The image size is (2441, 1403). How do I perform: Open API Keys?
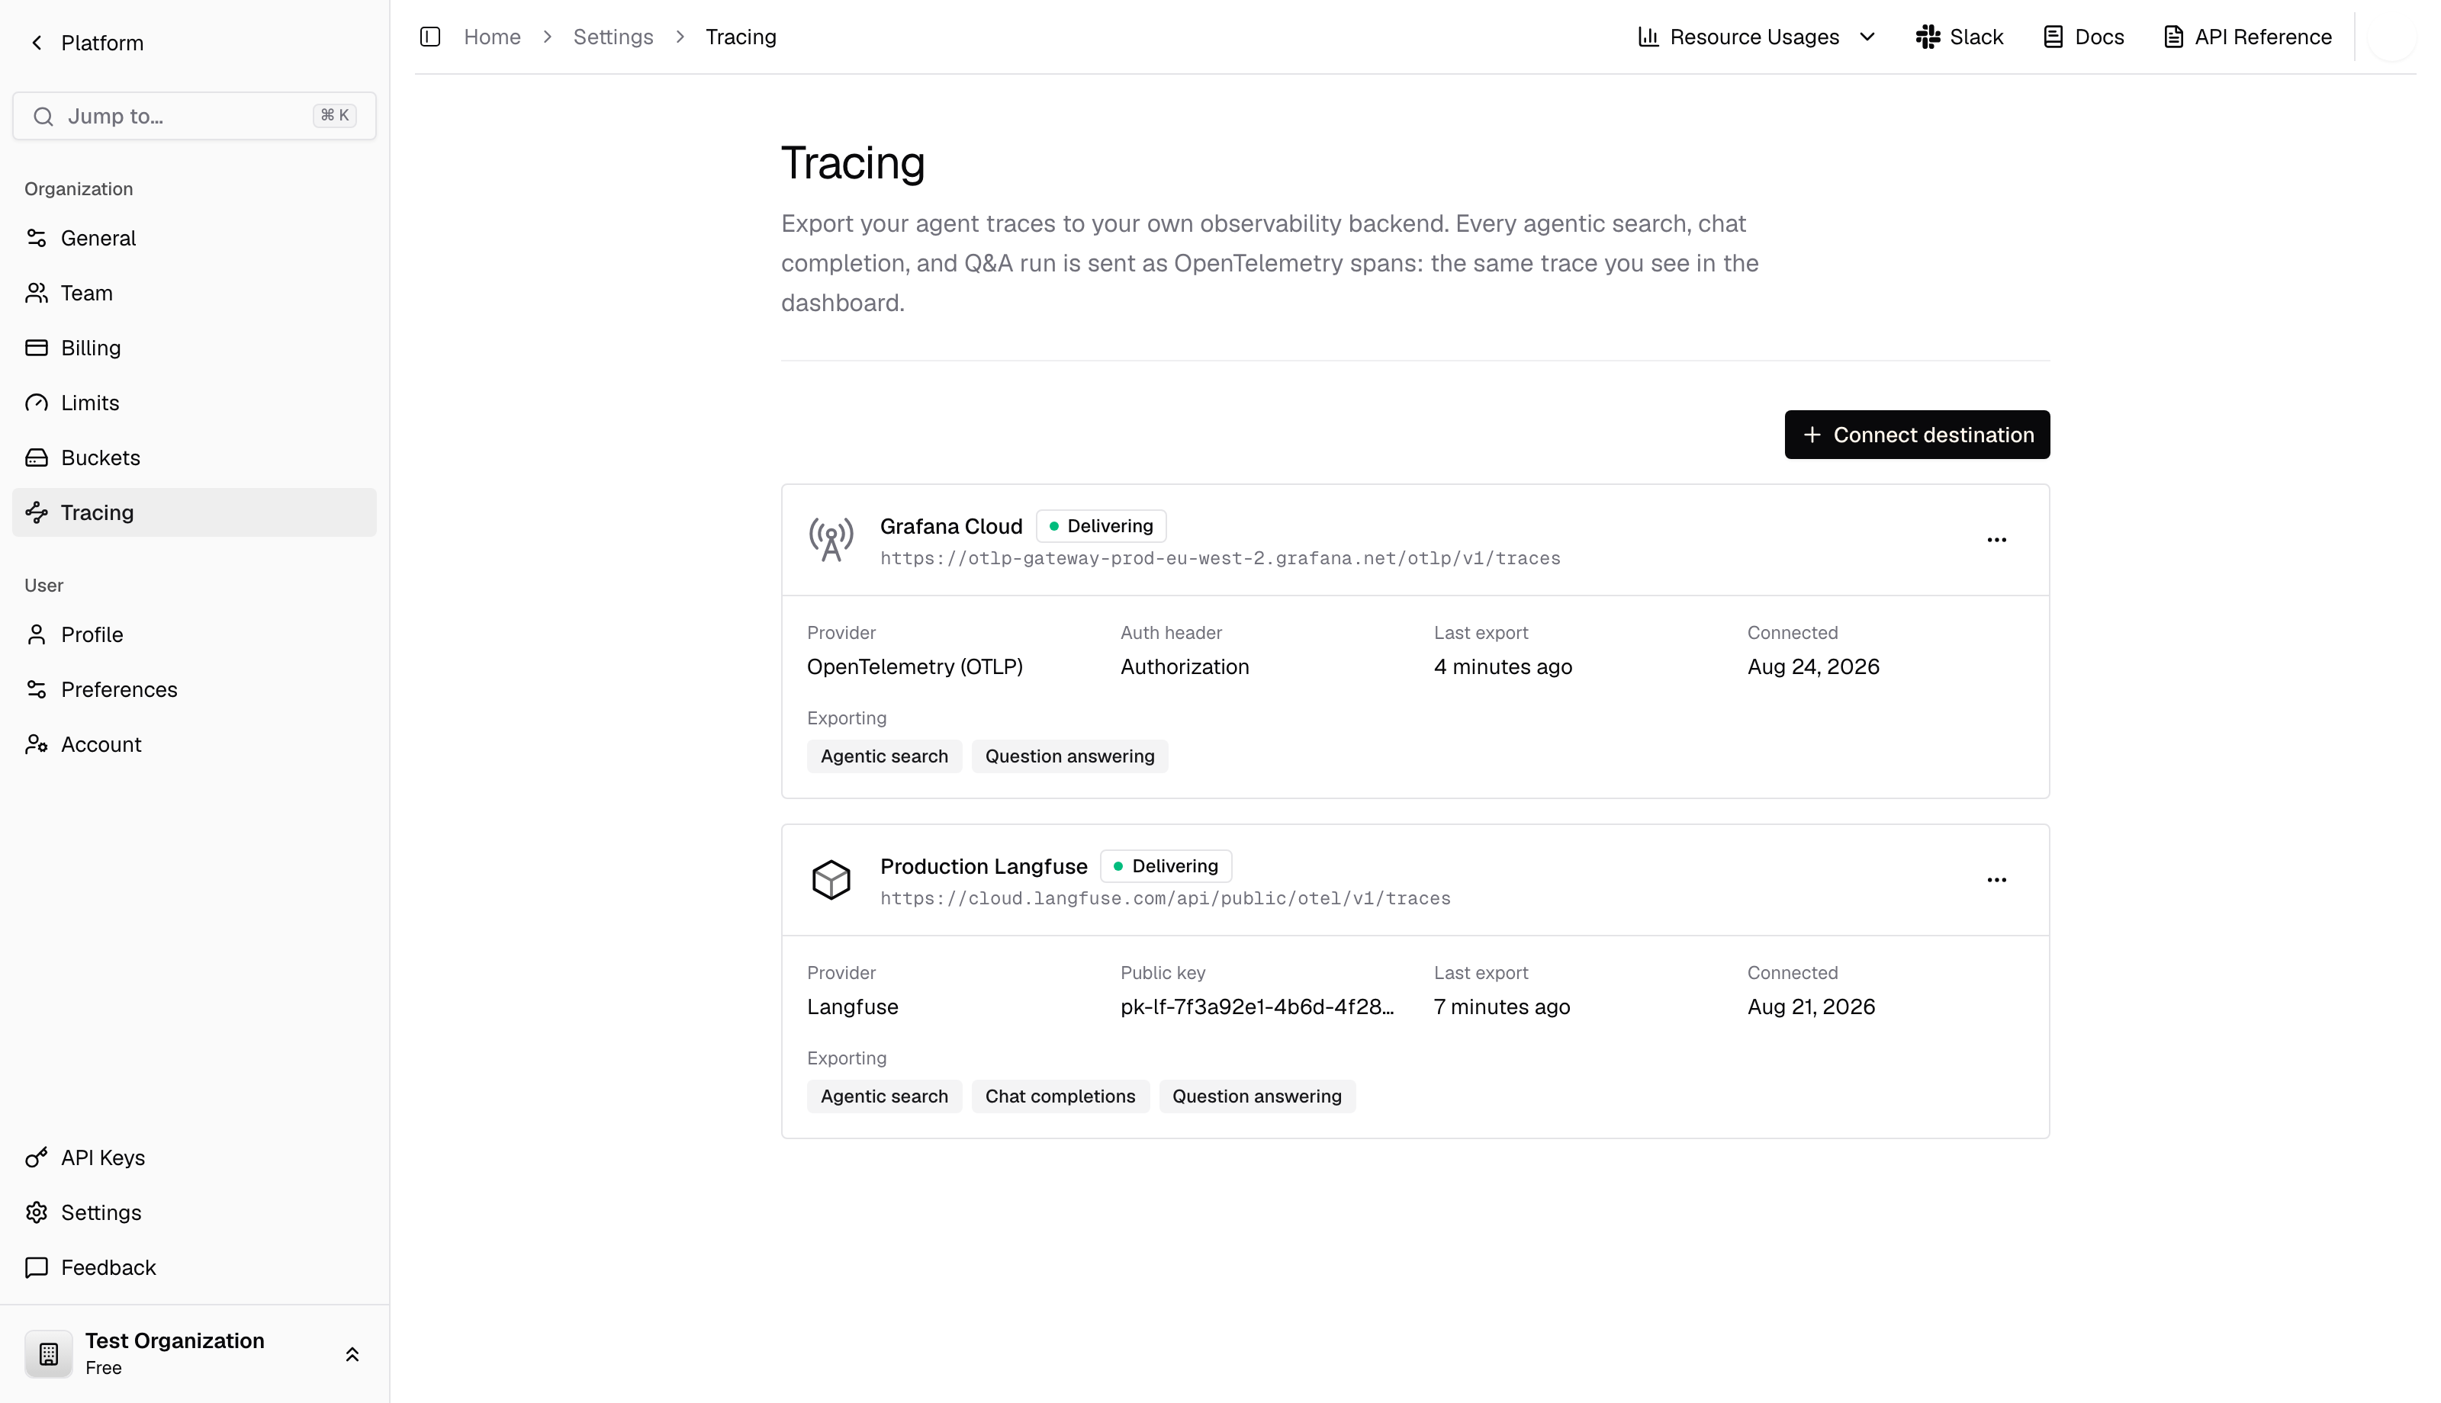pos(194,1157)
